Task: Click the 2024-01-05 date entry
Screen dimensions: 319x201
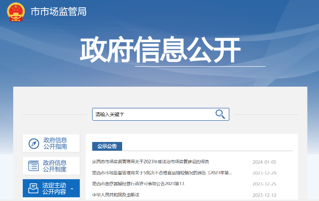Action: 264,162
